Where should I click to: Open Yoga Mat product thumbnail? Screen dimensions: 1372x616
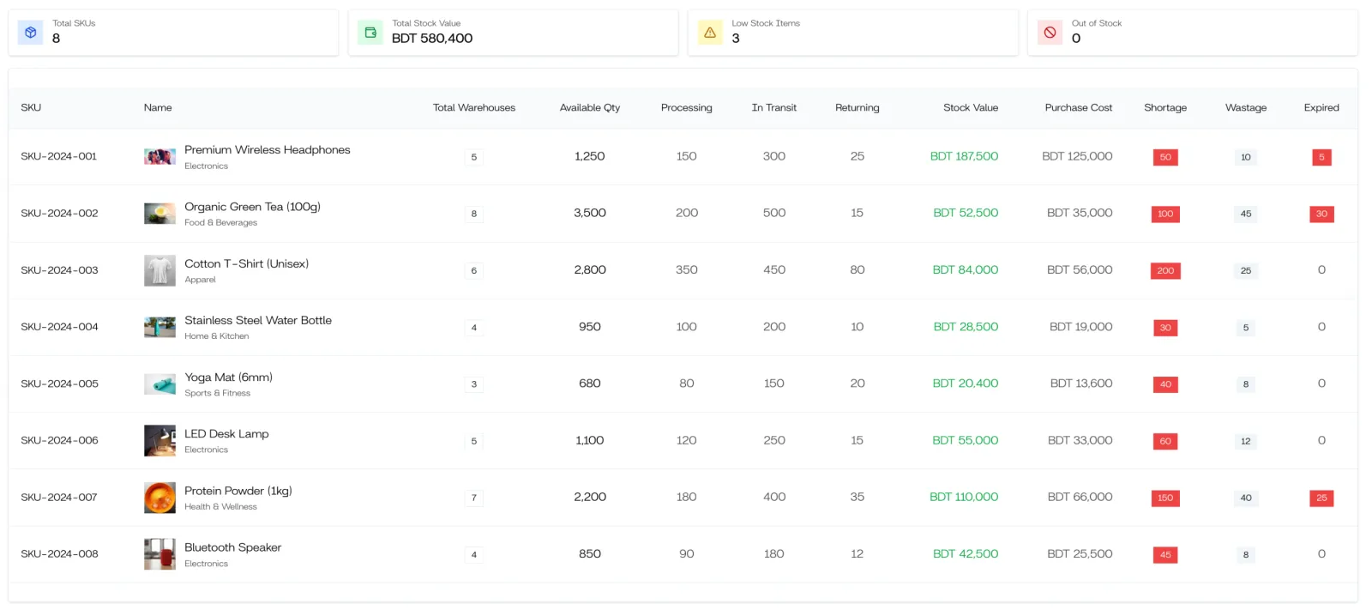point(159,384)
